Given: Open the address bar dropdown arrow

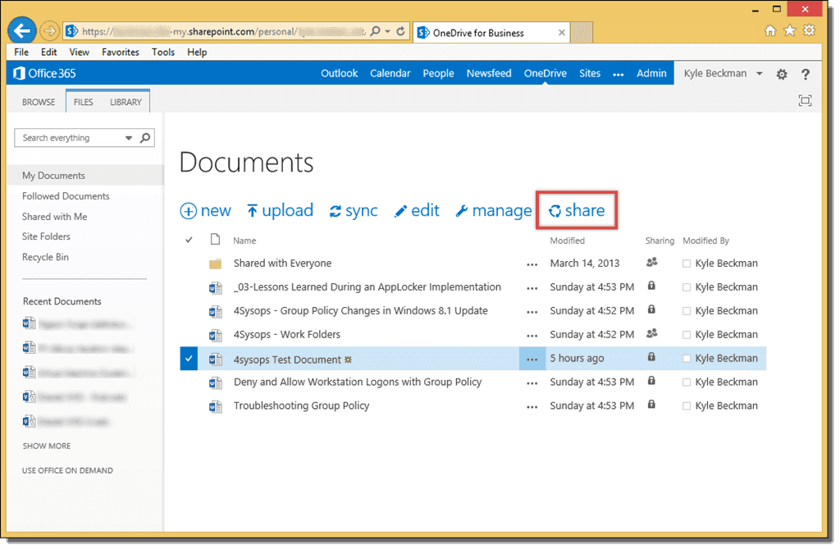Looking at the screenshot, I should pyautogui.click(x=388, y=31).
